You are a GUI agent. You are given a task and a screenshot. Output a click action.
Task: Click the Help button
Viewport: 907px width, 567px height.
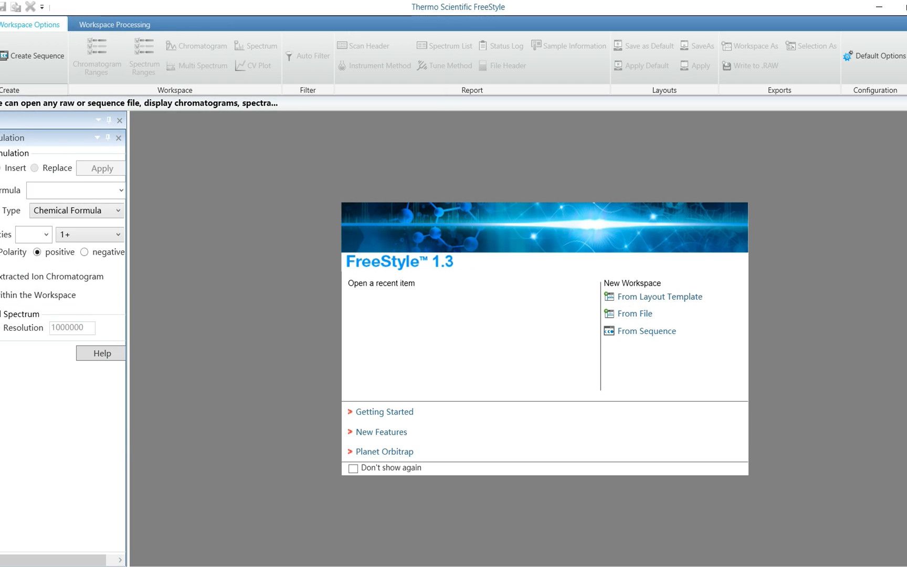(101, 353)
